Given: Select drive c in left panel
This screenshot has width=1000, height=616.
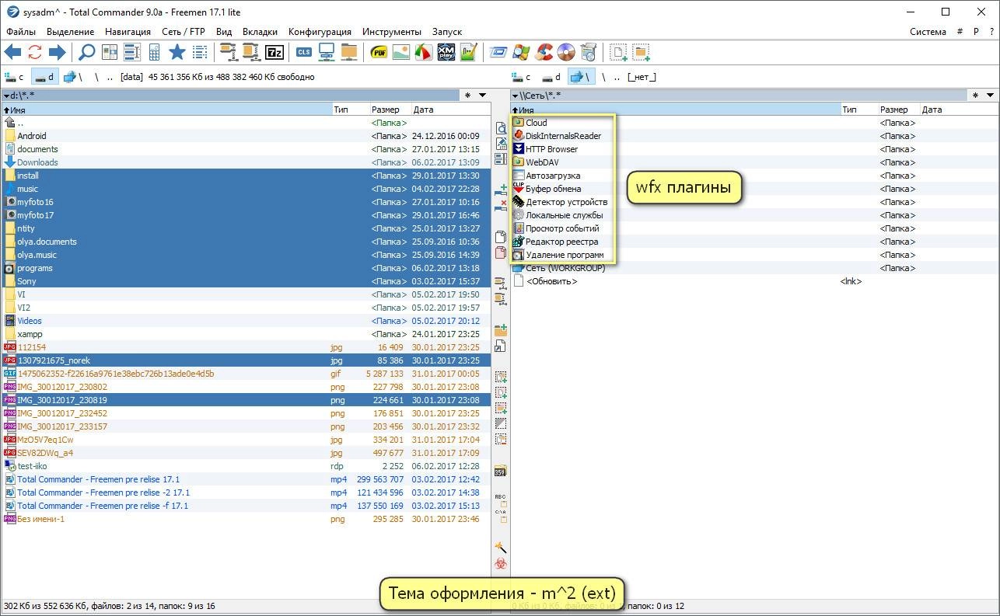Looking at the screenshot, I should pyautogui.click(x=16, y=77).
